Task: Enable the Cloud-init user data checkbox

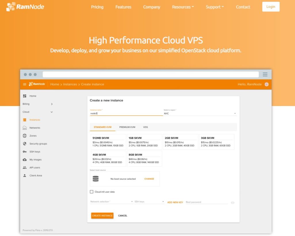Action: click(92, 191)
